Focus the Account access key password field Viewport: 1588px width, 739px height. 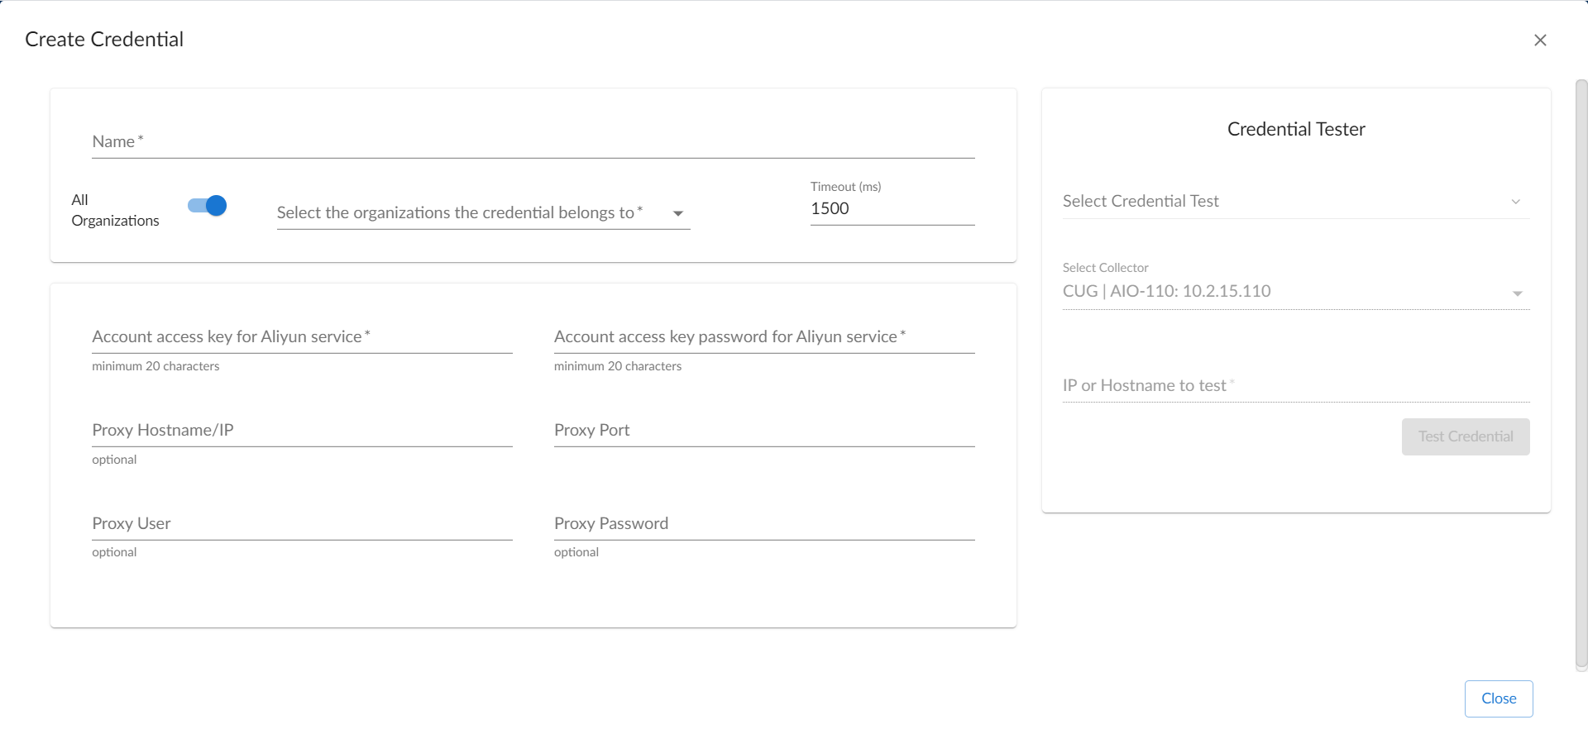[763, 337]
